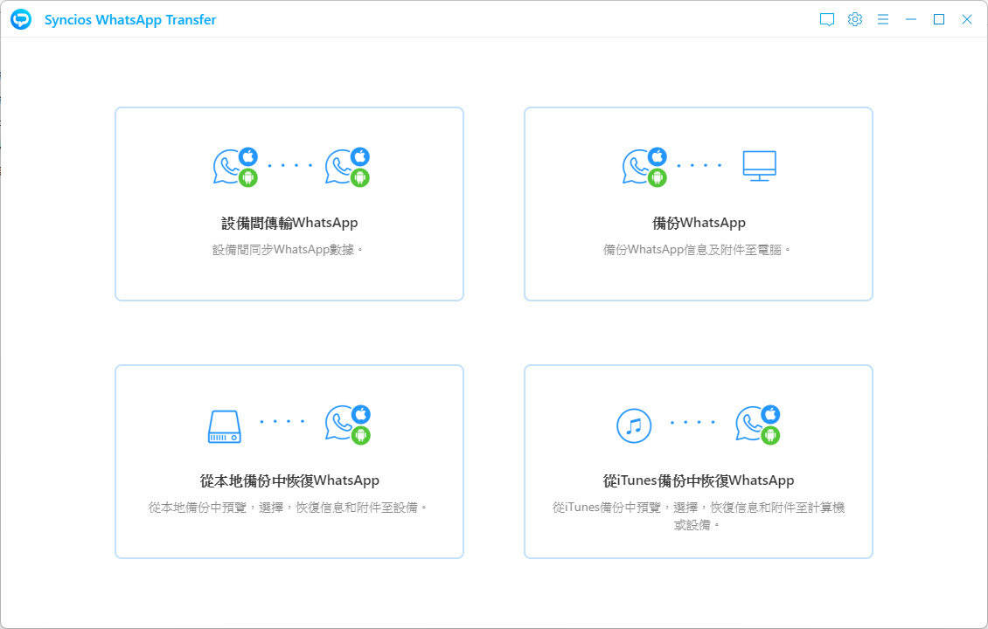Click the computer monitor icon on 備份WhatsApp card
Viewport: 988px width, 629px height.
click(x=759, y=166)
